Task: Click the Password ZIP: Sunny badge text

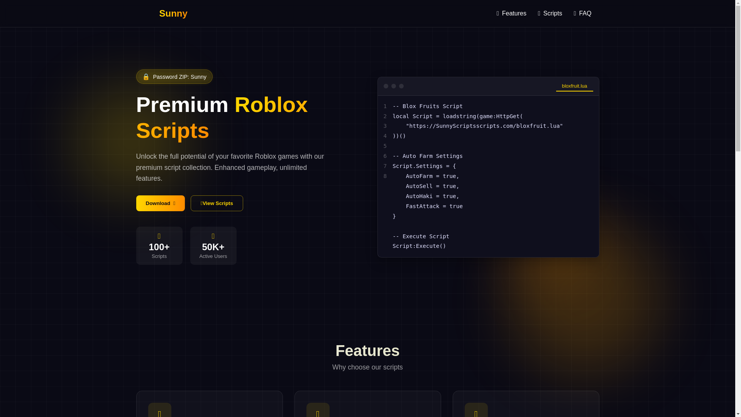Action: [179, 77]
